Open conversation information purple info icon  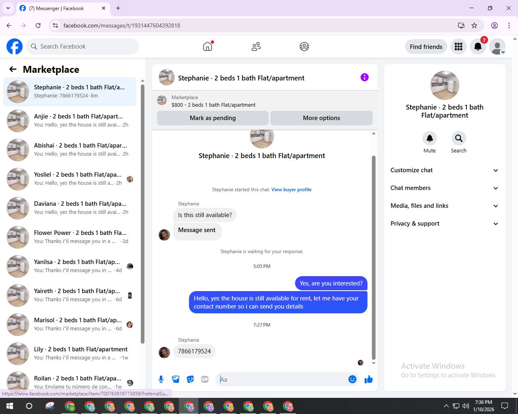tap(365, 77)
